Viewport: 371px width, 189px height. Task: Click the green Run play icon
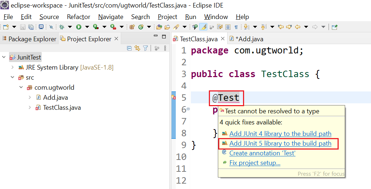[x=79, y=27]
